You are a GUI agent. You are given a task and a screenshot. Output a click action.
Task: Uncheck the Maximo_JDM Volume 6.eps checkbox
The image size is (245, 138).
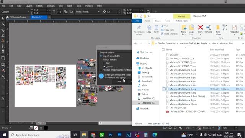click(164, 89)
